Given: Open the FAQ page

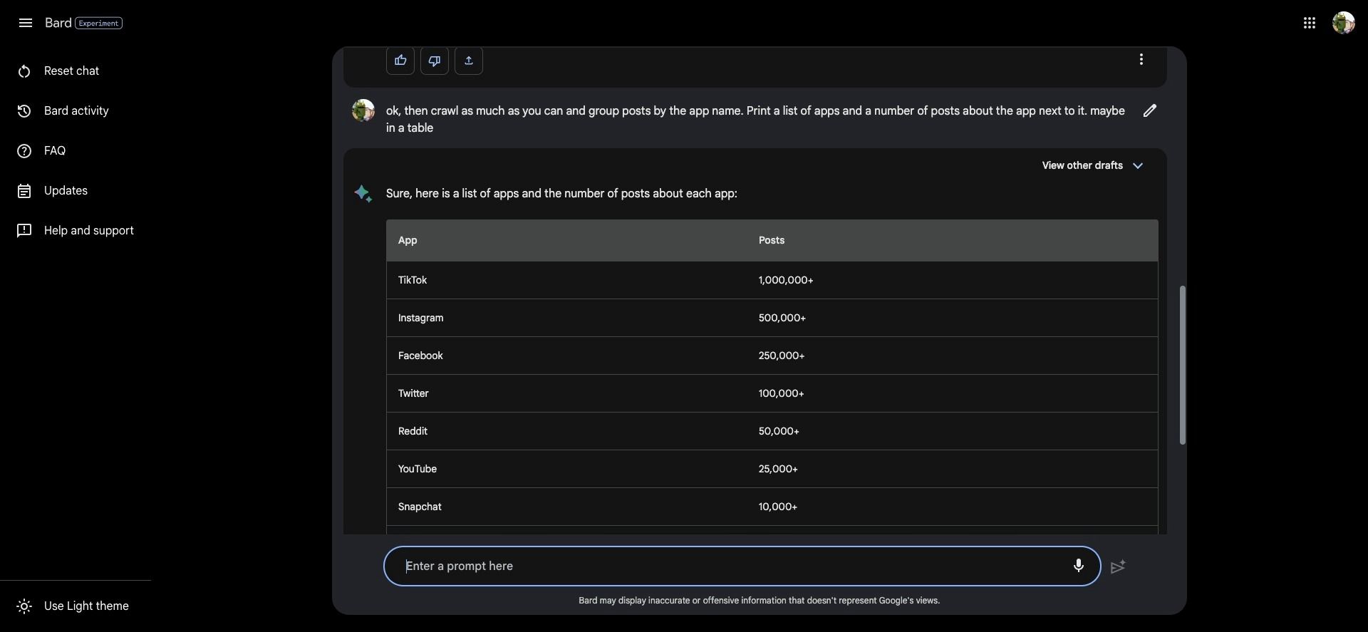Looking at the screenshot, I should [x=55, y=151].
